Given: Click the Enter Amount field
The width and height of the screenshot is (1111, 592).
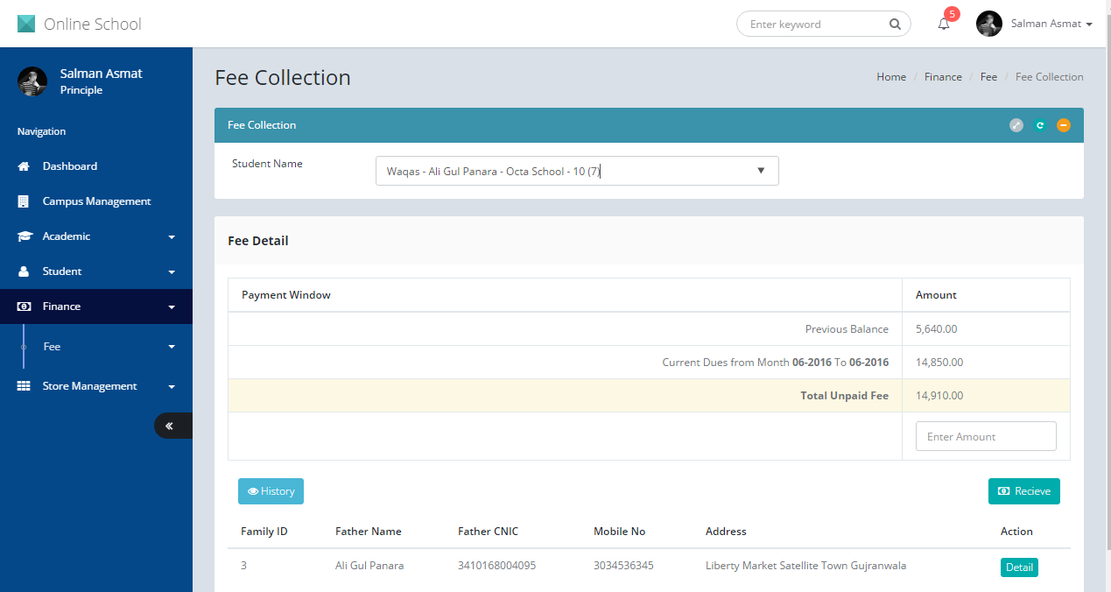Looking at the screenshot, I should [985, 436].
